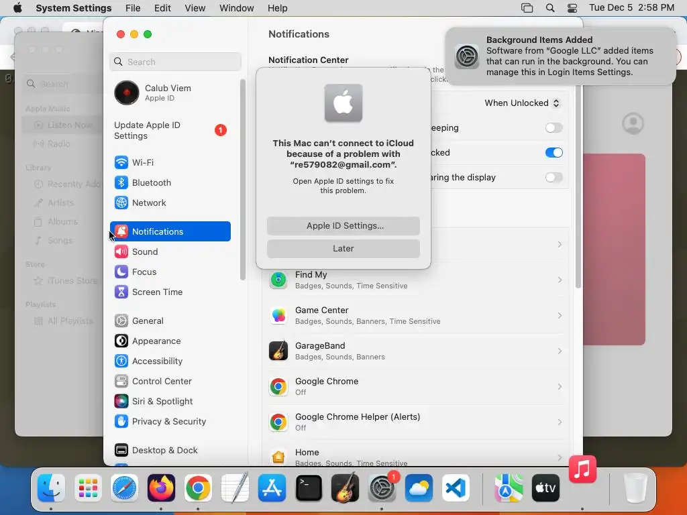Screen dimensions: 687x515
Task: Turn off notifications when screen is locked
Action: (553, 152)
